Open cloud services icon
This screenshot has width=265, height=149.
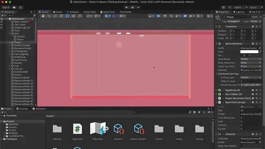point(14,7)
